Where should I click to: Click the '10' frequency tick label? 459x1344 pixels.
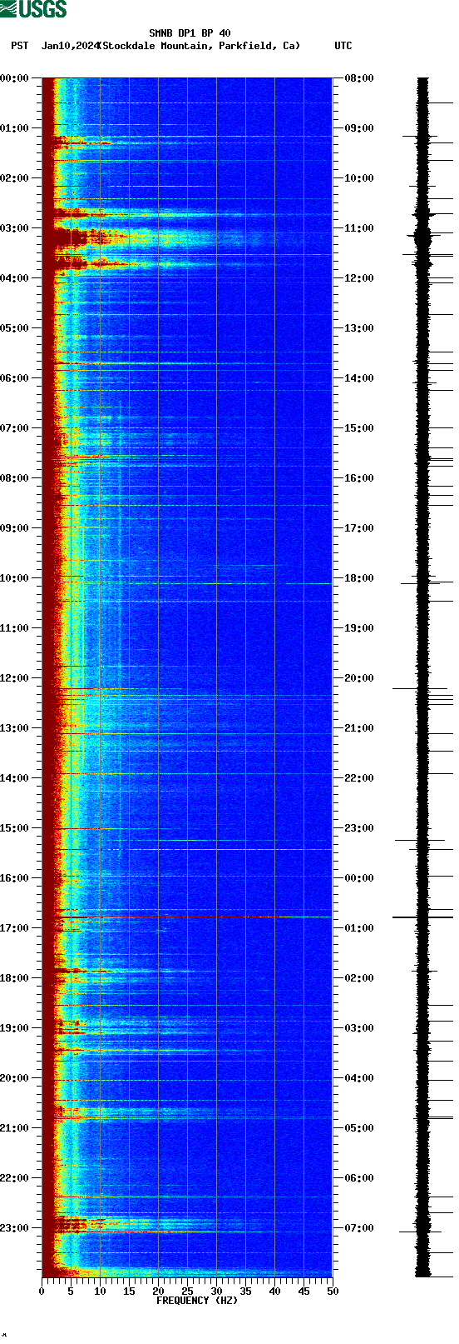click(100, 1292)
